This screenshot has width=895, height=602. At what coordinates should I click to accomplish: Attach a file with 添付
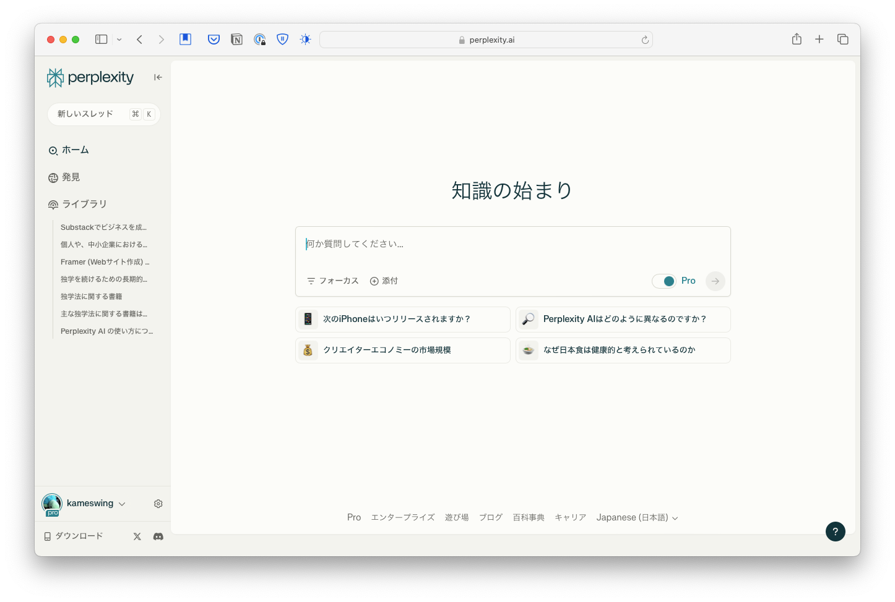pyautogui.click(x=384, y=281)
